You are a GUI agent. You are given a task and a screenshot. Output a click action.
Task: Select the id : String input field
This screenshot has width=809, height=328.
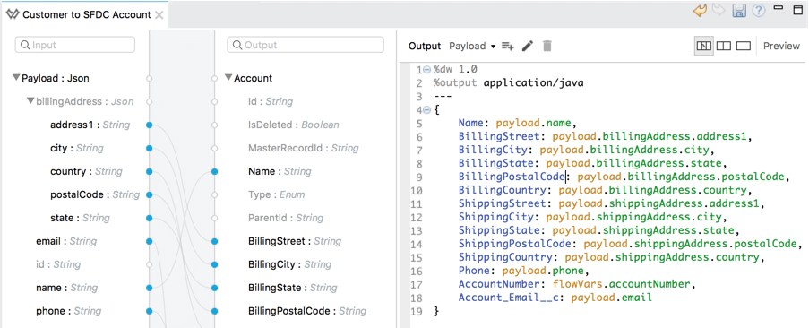[x=58, y=264]
